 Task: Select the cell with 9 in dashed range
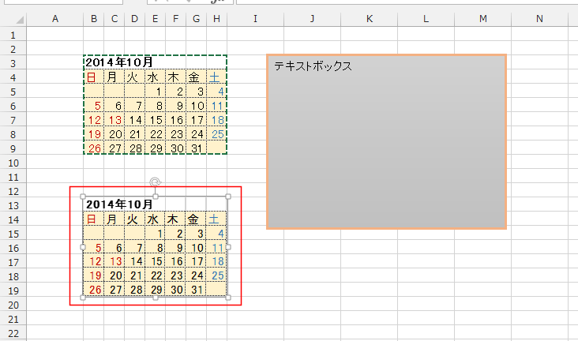pos(176,106)
